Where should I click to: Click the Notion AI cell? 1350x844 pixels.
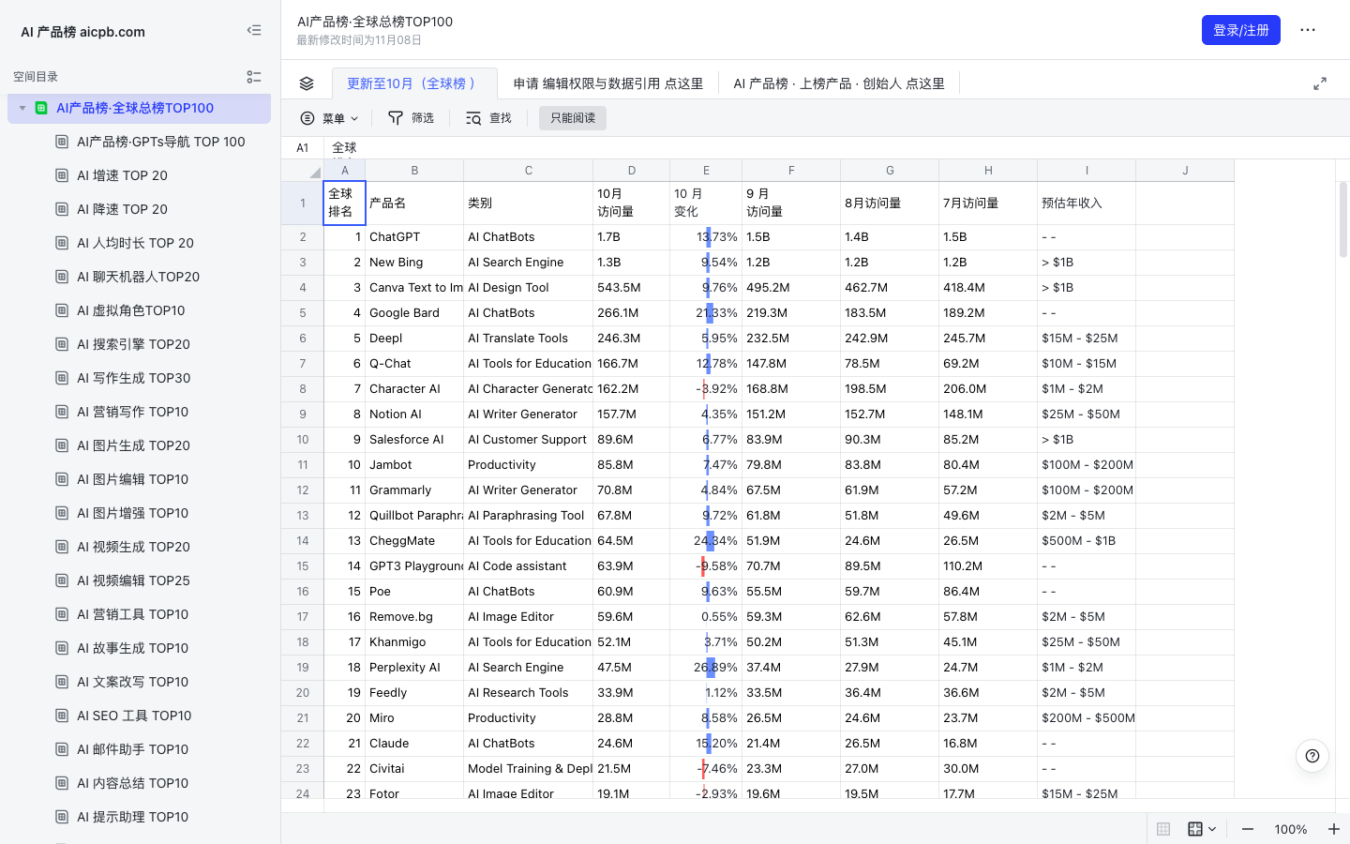(x=414, y=414)
